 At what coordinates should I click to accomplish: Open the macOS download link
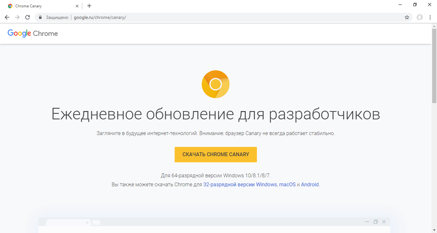[x=287, y=185]
